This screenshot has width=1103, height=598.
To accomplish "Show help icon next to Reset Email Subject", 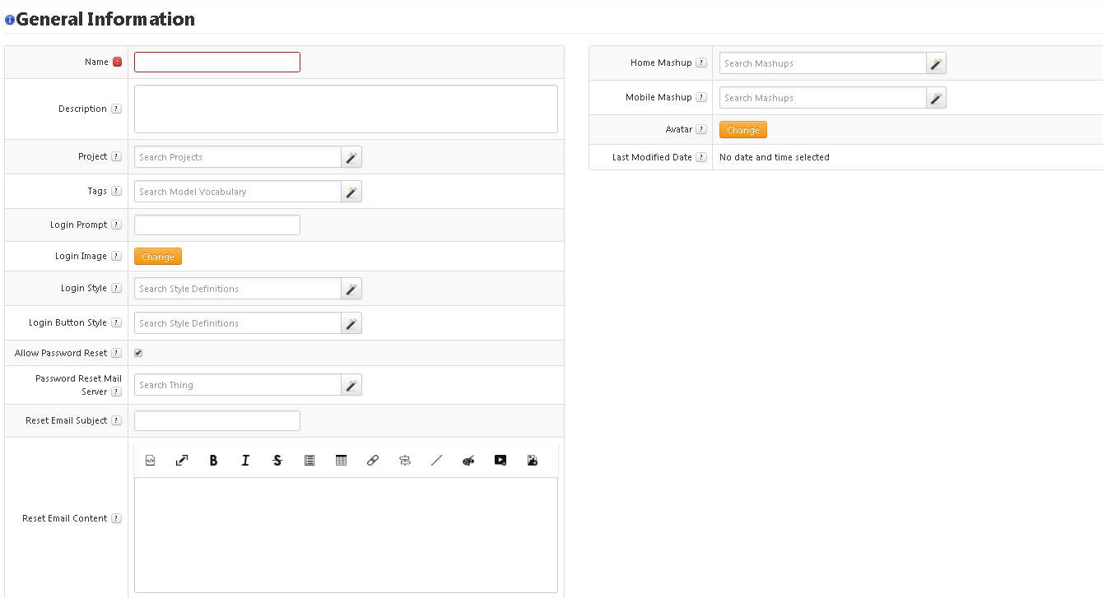I will coord(117,420).
